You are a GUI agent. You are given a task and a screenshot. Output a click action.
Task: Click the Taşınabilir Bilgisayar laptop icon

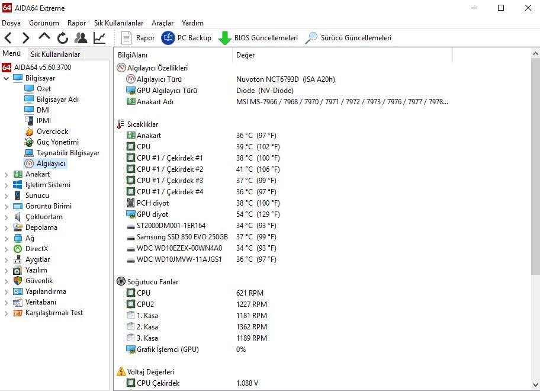pyautogui.click(x=29, y=153)
